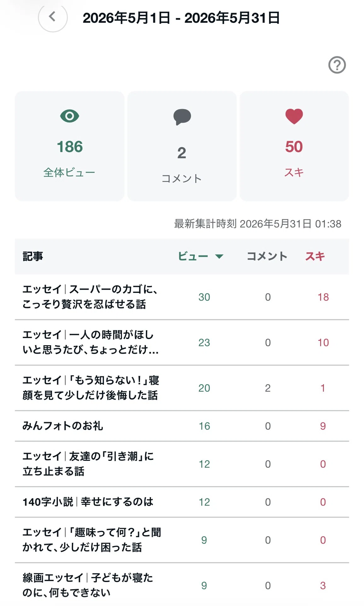The image size is (364, 606).
Task: Open 線画エッセイ 子どもが寝たのに article
Action: [182, 585]
